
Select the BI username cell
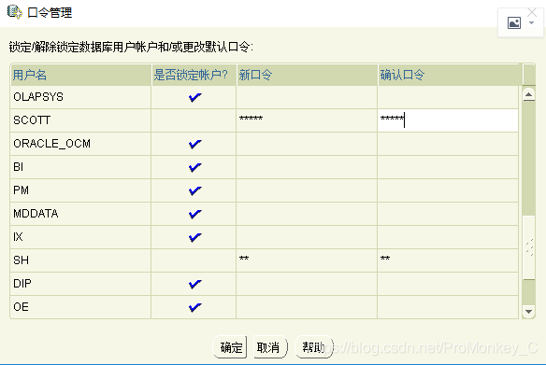pyautogui.click(x=80, y=167)
